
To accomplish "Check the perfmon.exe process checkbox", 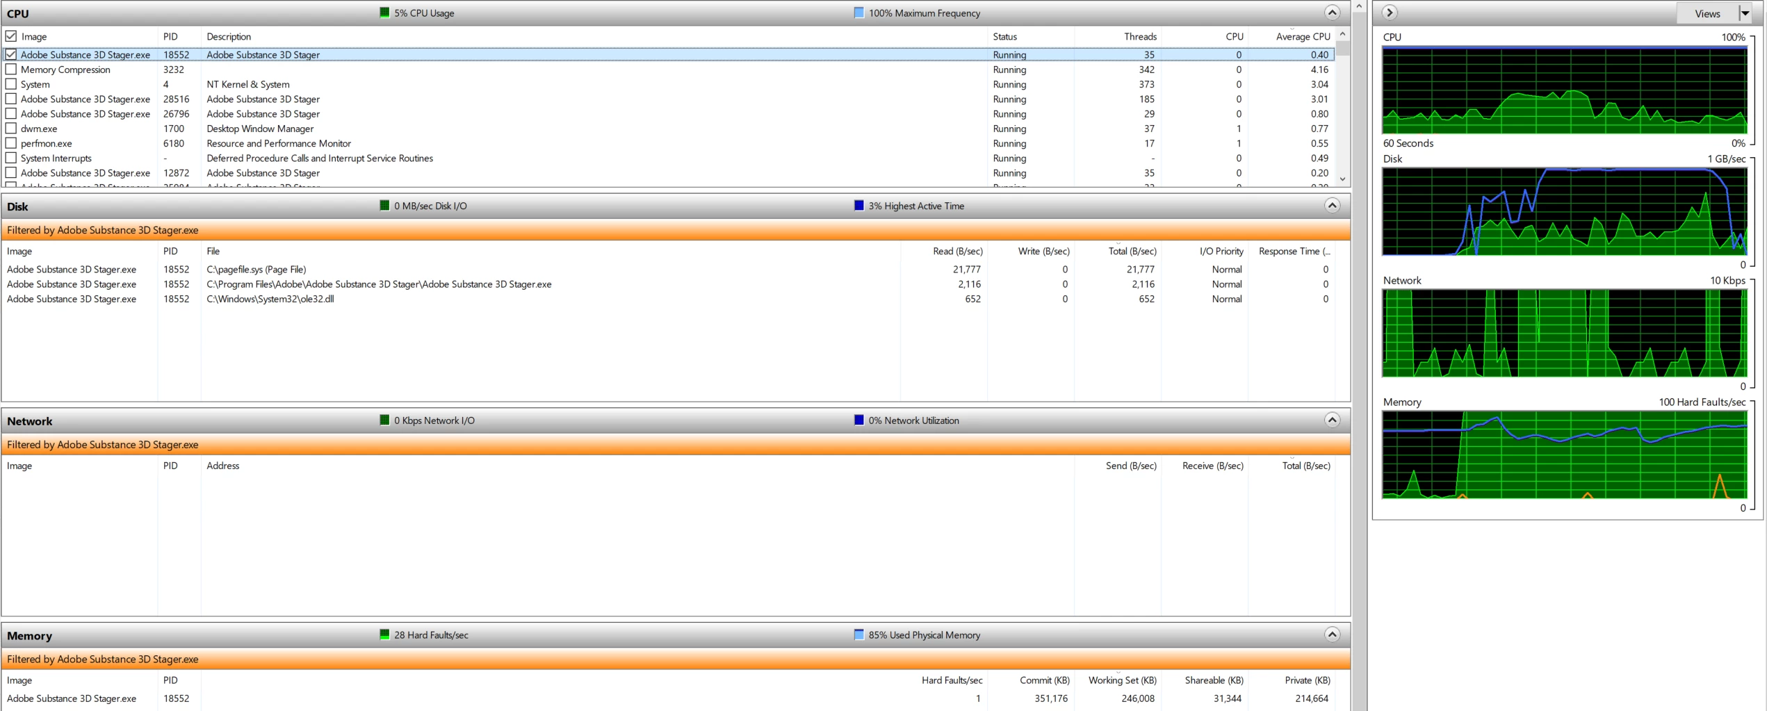I will click(11, 143).
